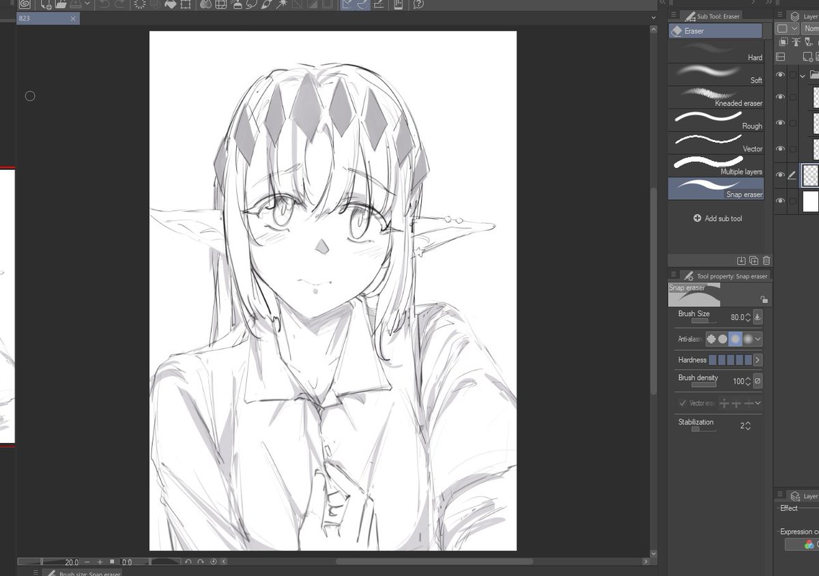Toggle the eye icon on the top layer folder
The image size is (819, 576).
coord(780,75)
